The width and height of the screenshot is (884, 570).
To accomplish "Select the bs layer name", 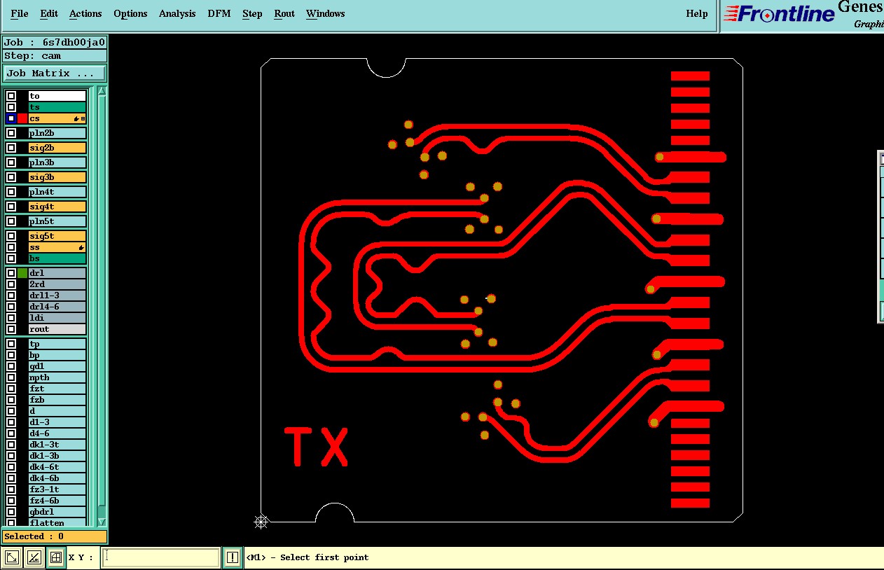I will (x=57, y=258).
